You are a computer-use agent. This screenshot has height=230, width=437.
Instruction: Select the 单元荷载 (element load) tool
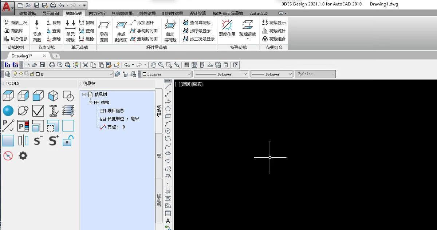(x=70, y=31)
